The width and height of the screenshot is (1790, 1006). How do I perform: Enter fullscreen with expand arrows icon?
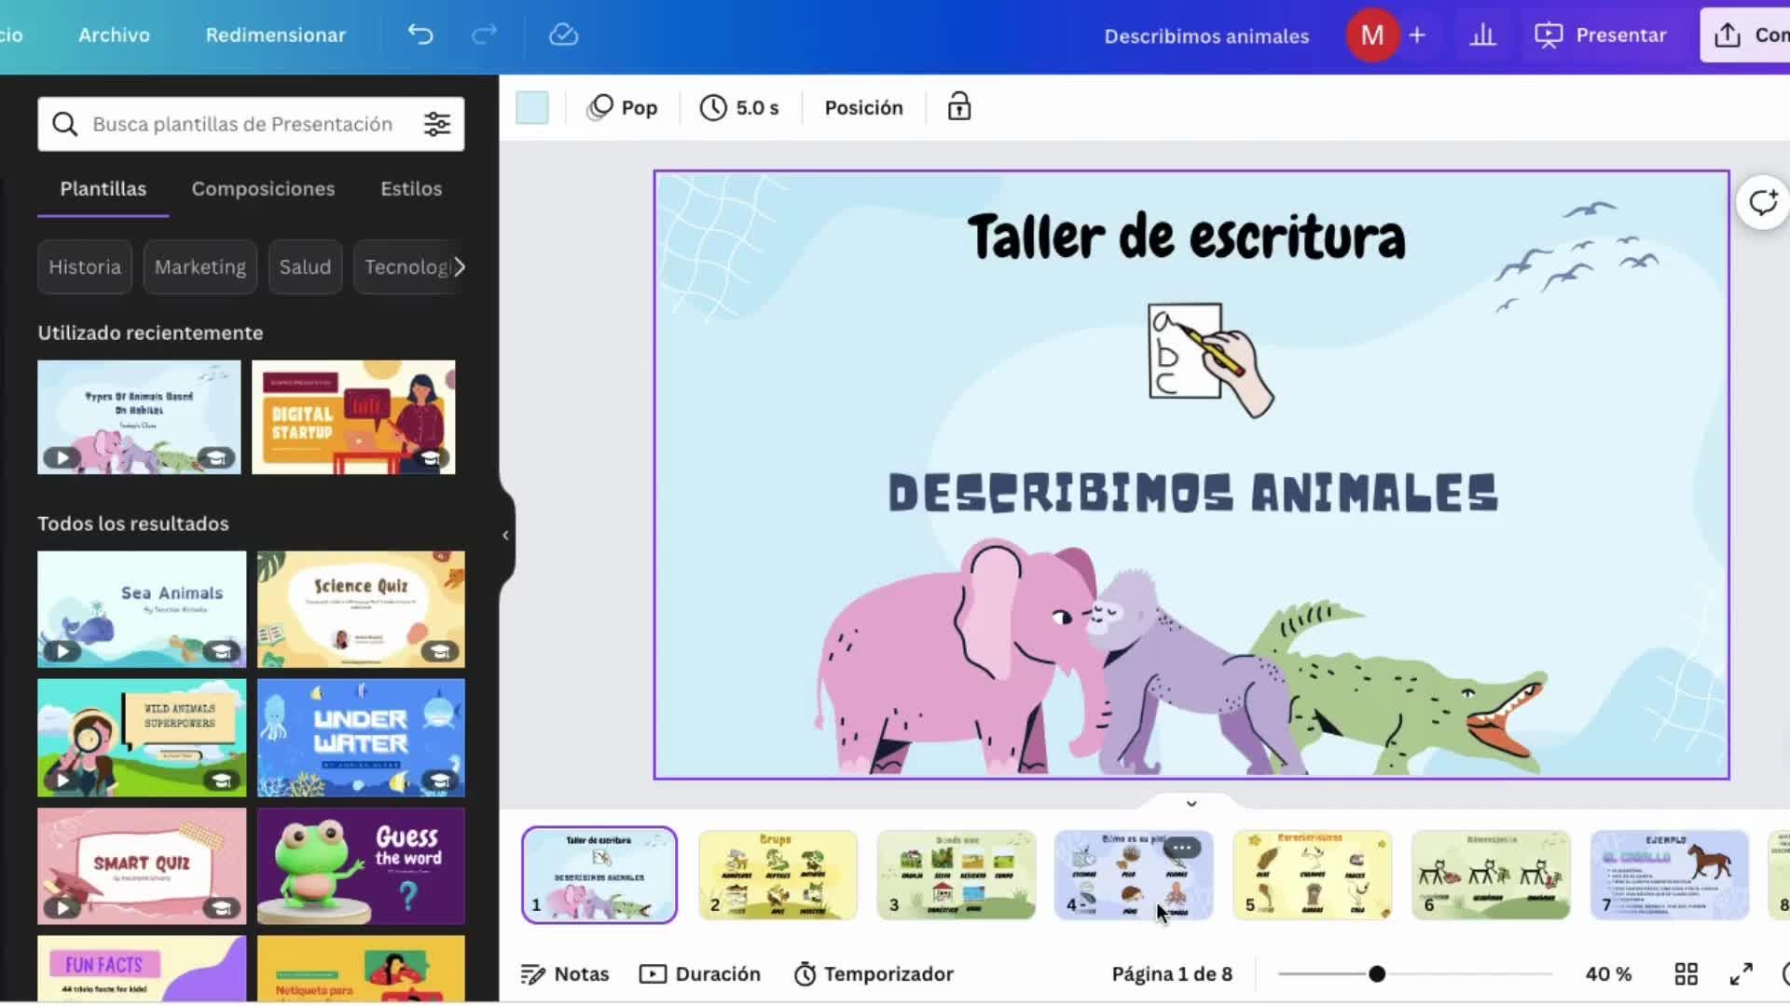1741,974
